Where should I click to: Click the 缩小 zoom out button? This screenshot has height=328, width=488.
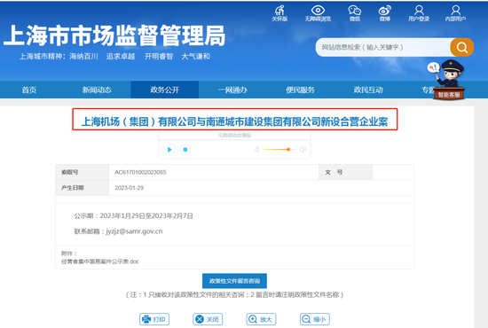(315, 319)
